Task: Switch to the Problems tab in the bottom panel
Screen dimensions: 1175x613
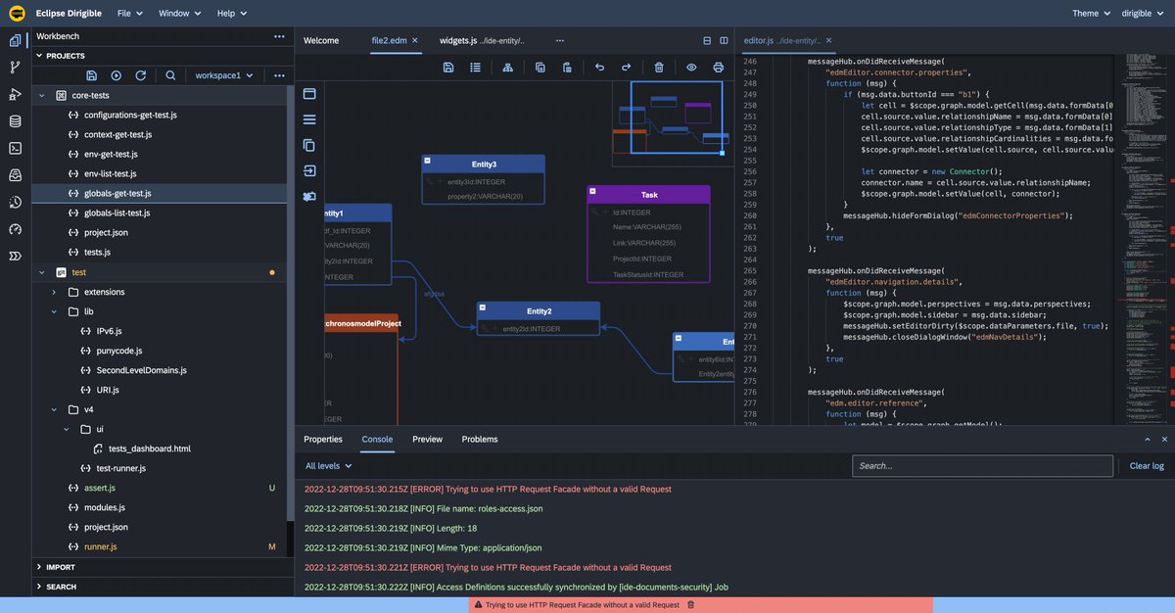Action: click(480, 440)
